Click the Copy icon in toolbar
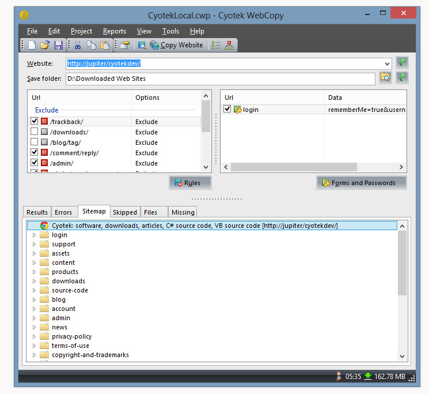This screenshot has height=394, width=429. 92,45
